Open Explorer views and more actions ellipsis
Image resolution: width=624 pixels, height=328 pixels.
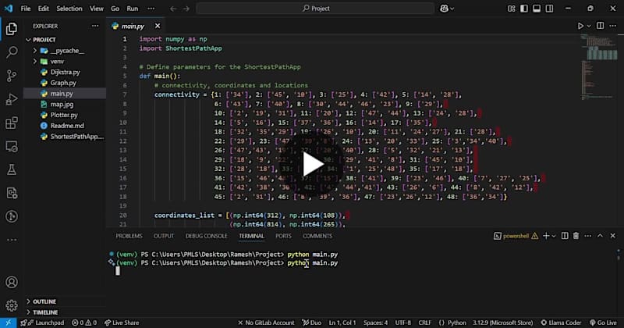click(95, 26)
